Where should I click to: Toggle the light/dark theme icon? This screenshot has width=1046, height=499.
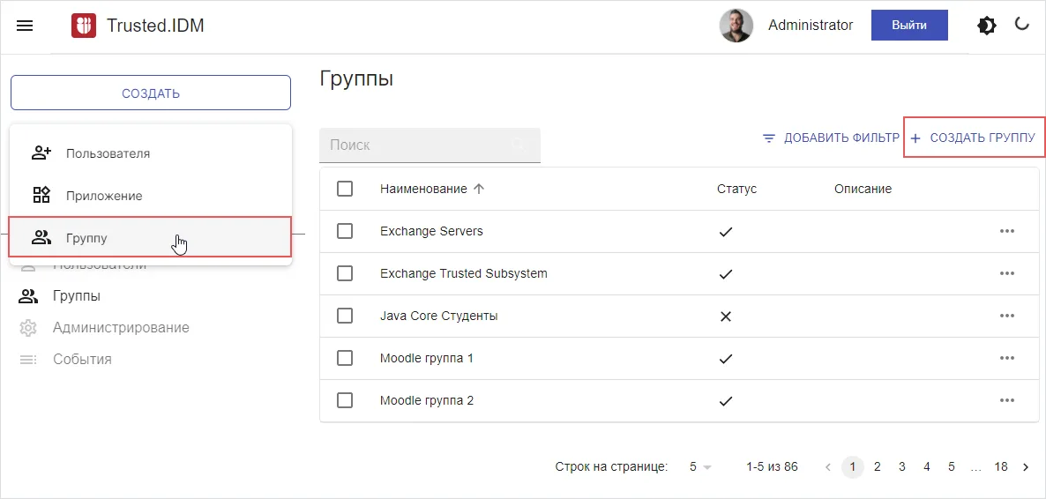tap(987, 26)
